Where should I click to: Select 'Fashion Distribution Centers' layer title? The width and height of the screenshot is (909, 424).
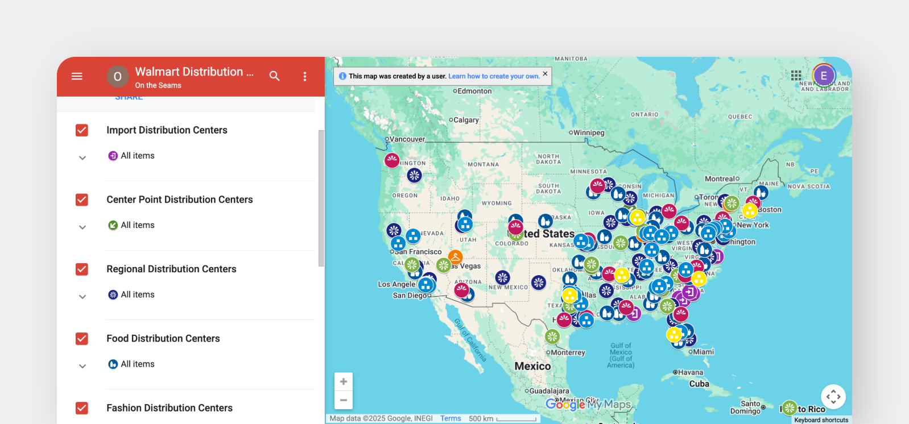pos(170,408)
